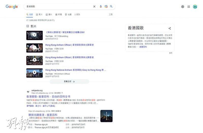Image resolution: width=203 pixels, height=133 pixels.
Task: Click the feedback link under knowledge panel
Action: pyautogui.click(x=171, y=53)
